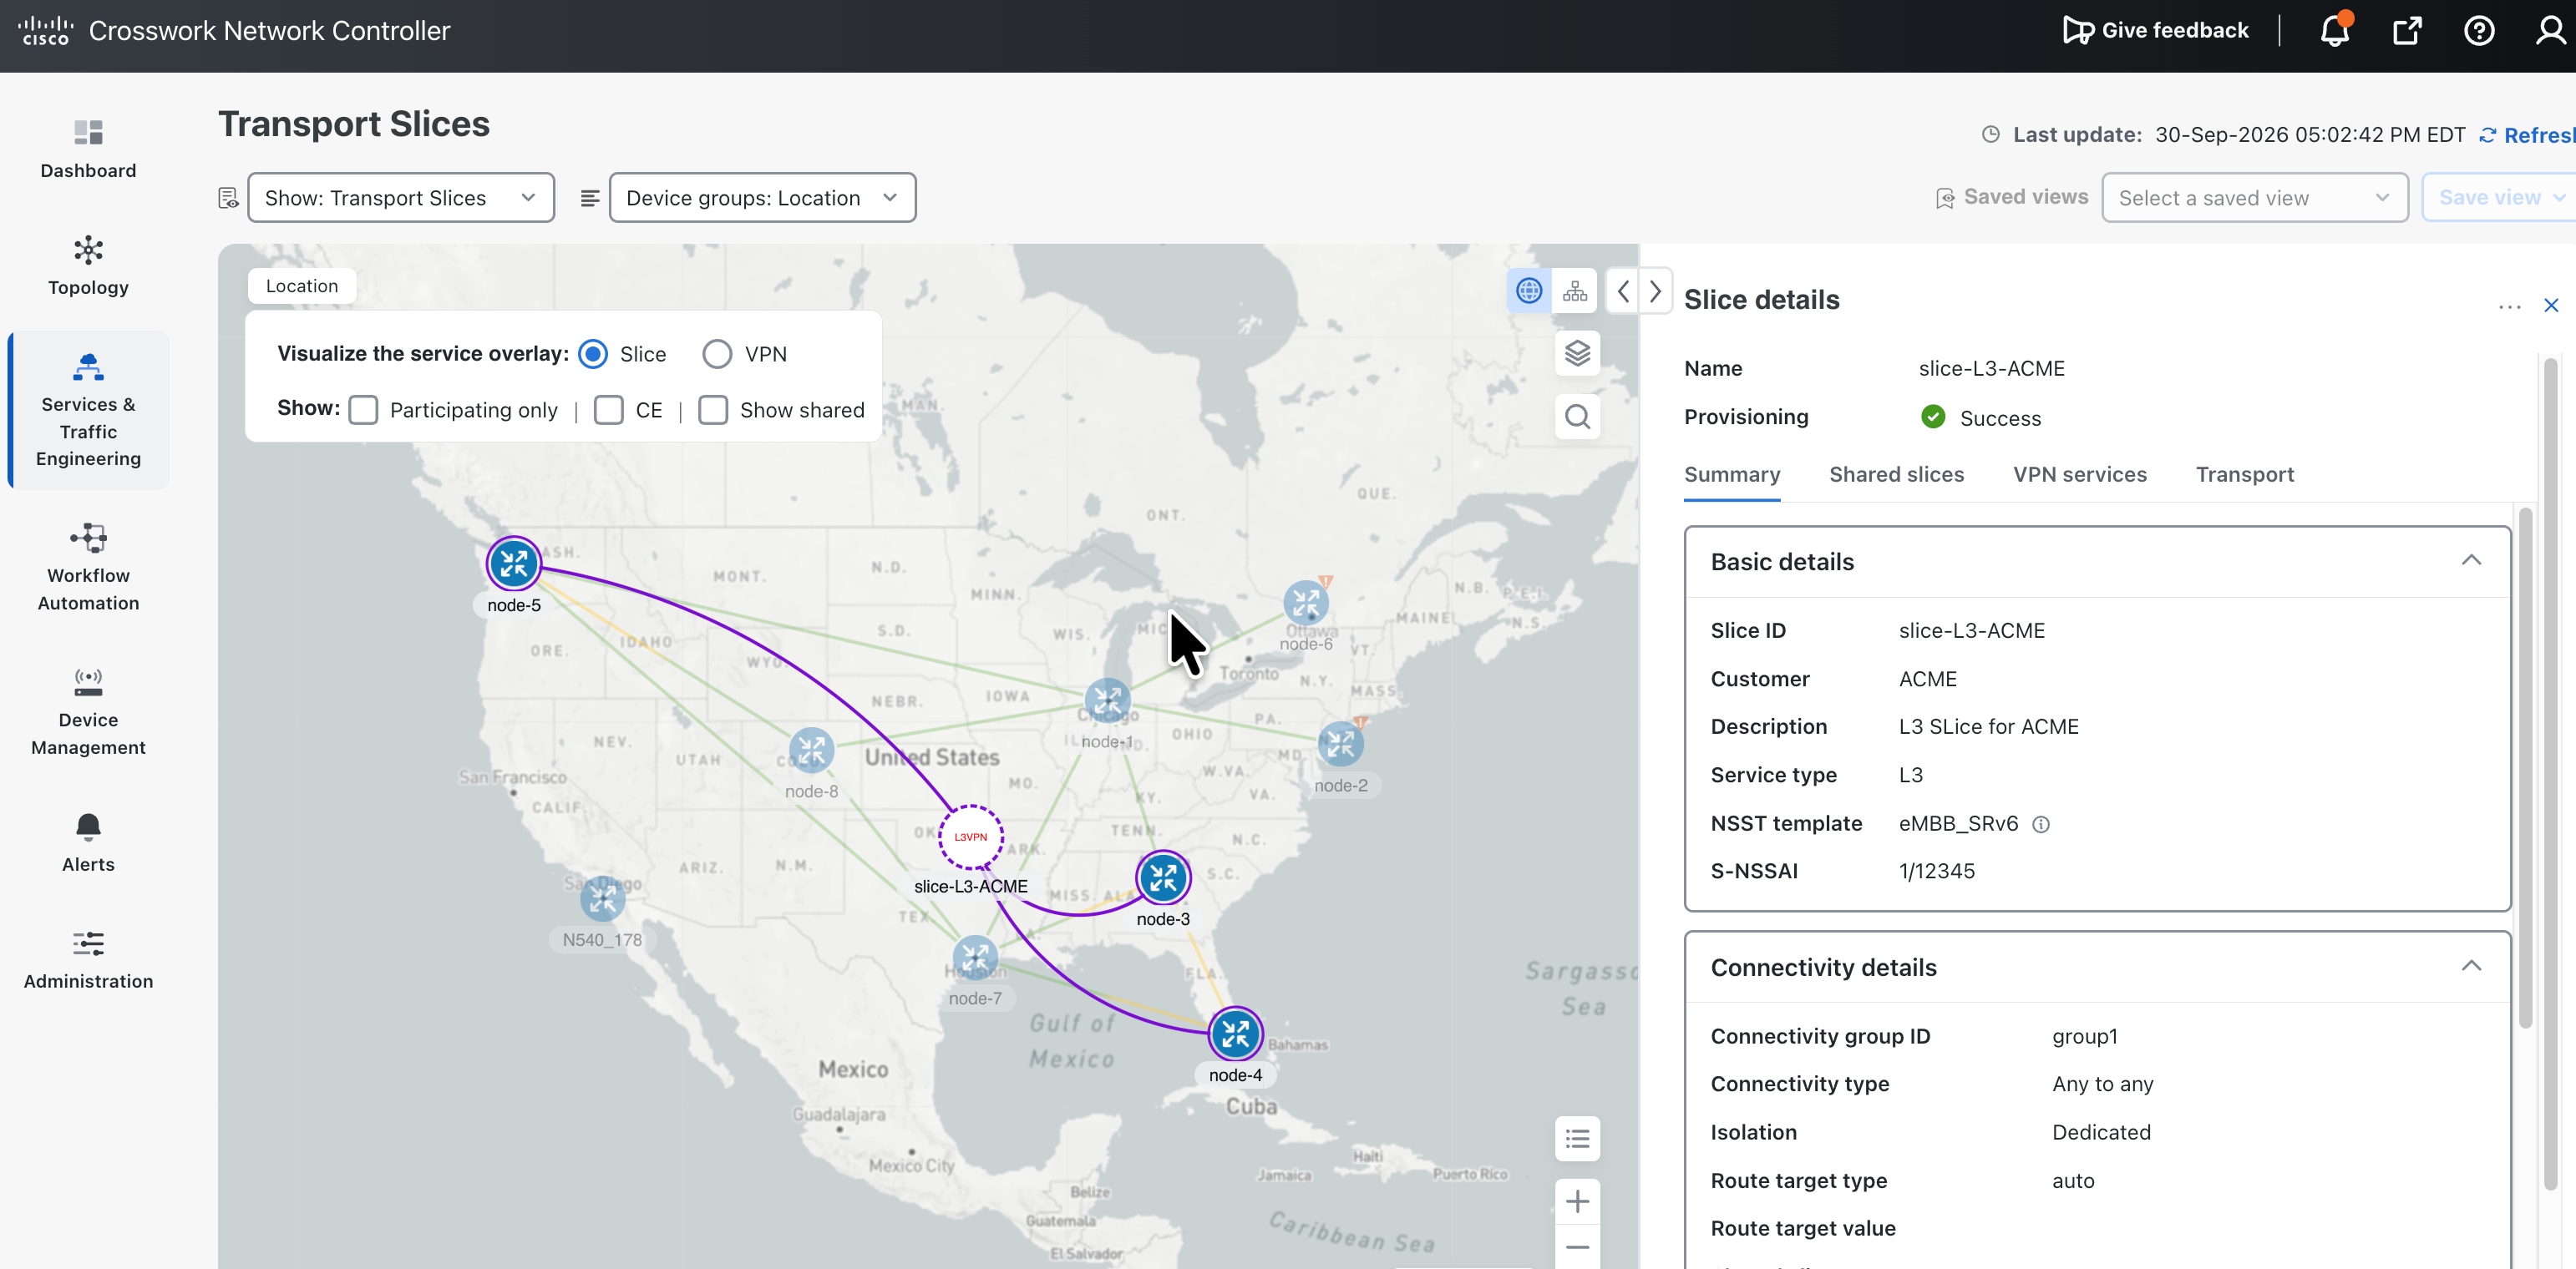Click the Refresh link

coord(2527,135)
